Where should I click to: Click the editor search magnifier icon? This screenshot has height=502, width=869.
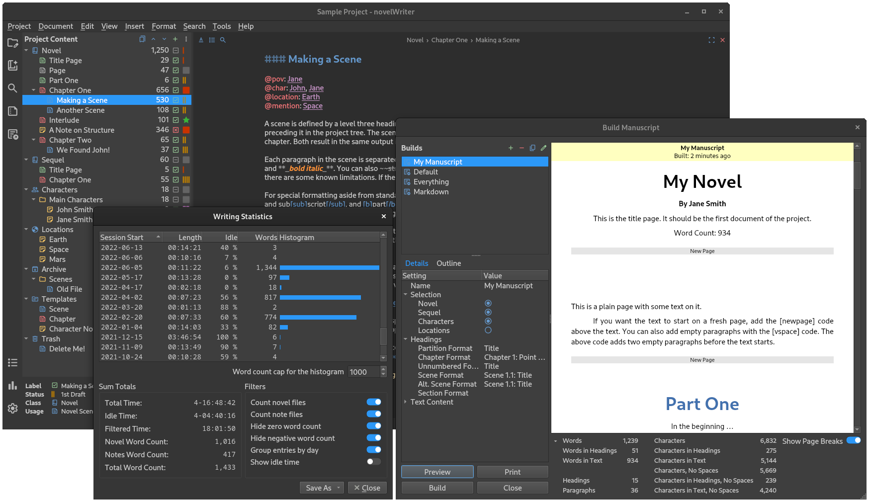coord(223,40)
